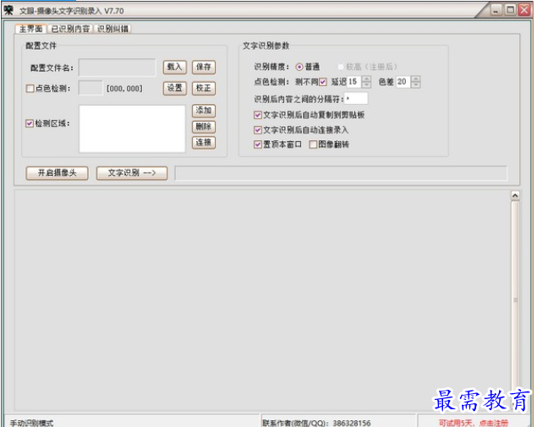The image size is (537, 427).
Task: Click the 手动识别模式 status text
Action: [31, 424]
